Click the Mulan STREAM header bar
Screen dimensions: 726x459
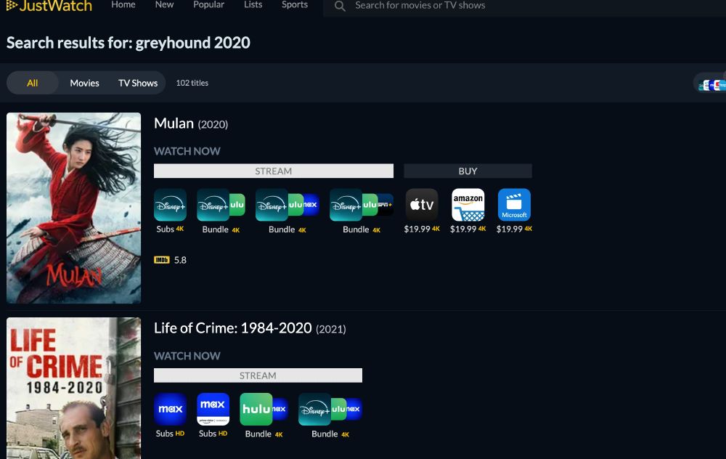[274, 171]
